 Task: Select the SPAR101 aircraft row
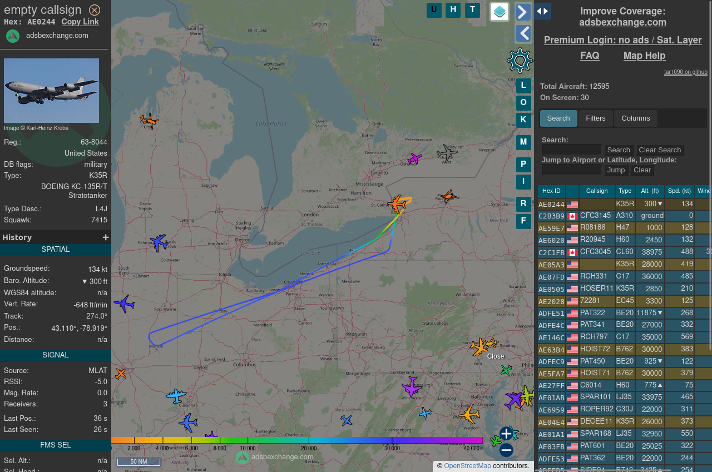pos(625,398)
